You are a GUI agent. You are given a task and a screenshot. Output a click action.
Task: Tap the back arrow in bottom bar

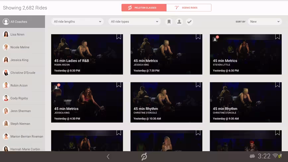point(108,156)
